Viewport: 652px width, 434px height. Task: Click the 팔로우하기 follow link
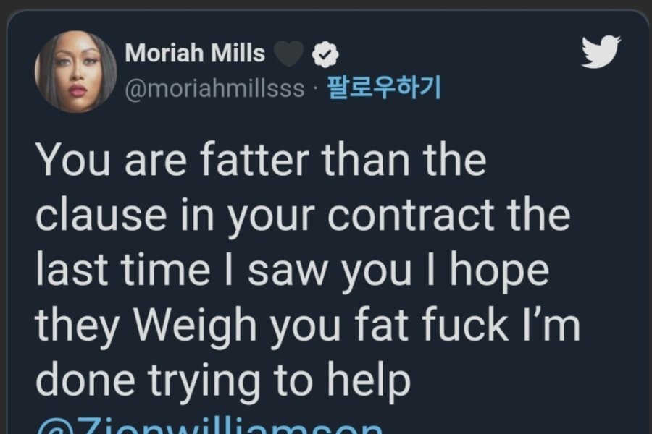tap(384, 89)
